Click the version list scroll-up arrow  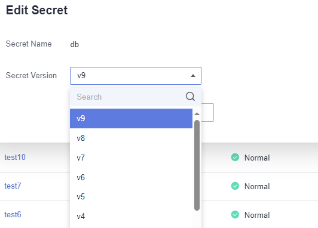(x=197, y=114)
